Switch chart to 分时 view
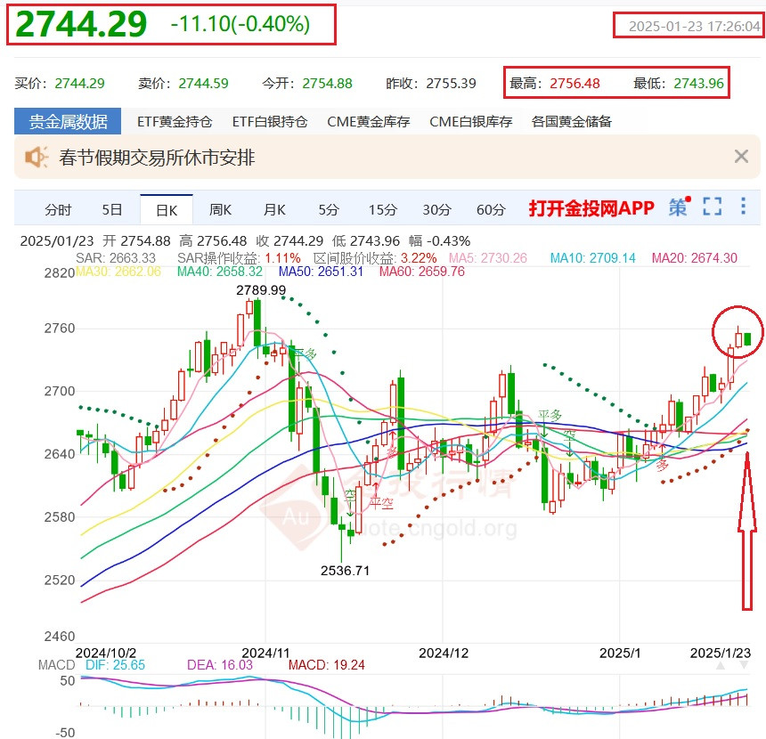766x739 pixels. coord(58,210)
